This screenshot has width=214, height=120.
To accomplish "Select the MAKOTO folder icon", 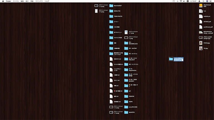I will (126, 112).
